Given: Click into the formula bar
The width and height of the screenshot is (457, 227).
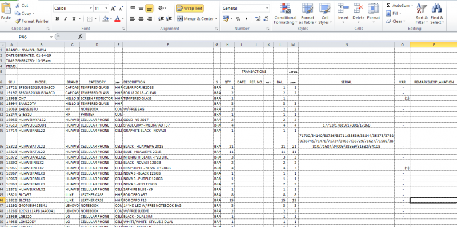Looking at the screenshot, I should (x=271, y=37).
